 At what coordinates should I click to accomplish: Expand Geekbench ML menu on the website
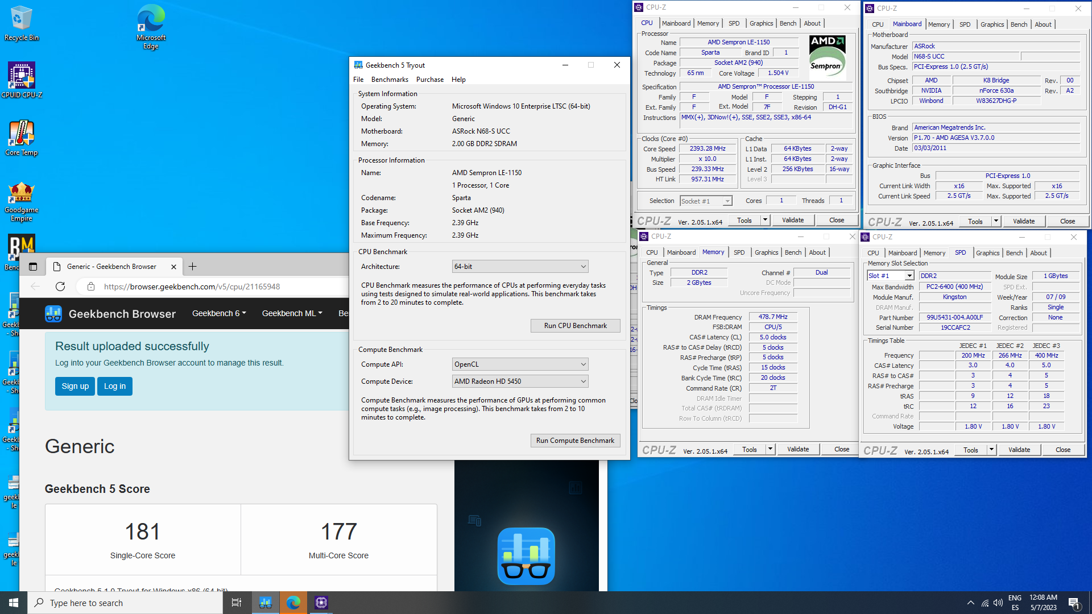point(292,313)
